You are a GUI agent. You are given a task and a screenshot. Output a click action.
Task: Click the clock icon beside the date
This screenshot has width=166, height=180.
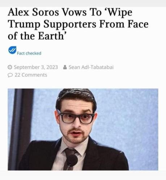(x=10, y=67)
